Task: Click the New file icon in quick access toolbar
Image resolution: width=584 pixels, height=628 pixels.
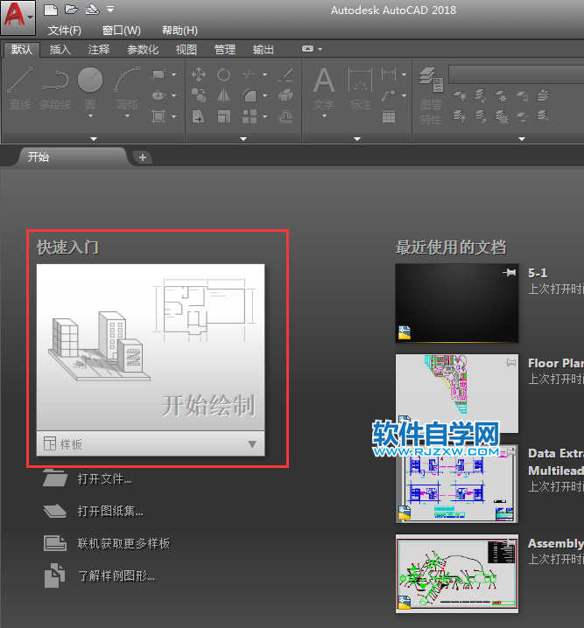Action: point(51,10)
